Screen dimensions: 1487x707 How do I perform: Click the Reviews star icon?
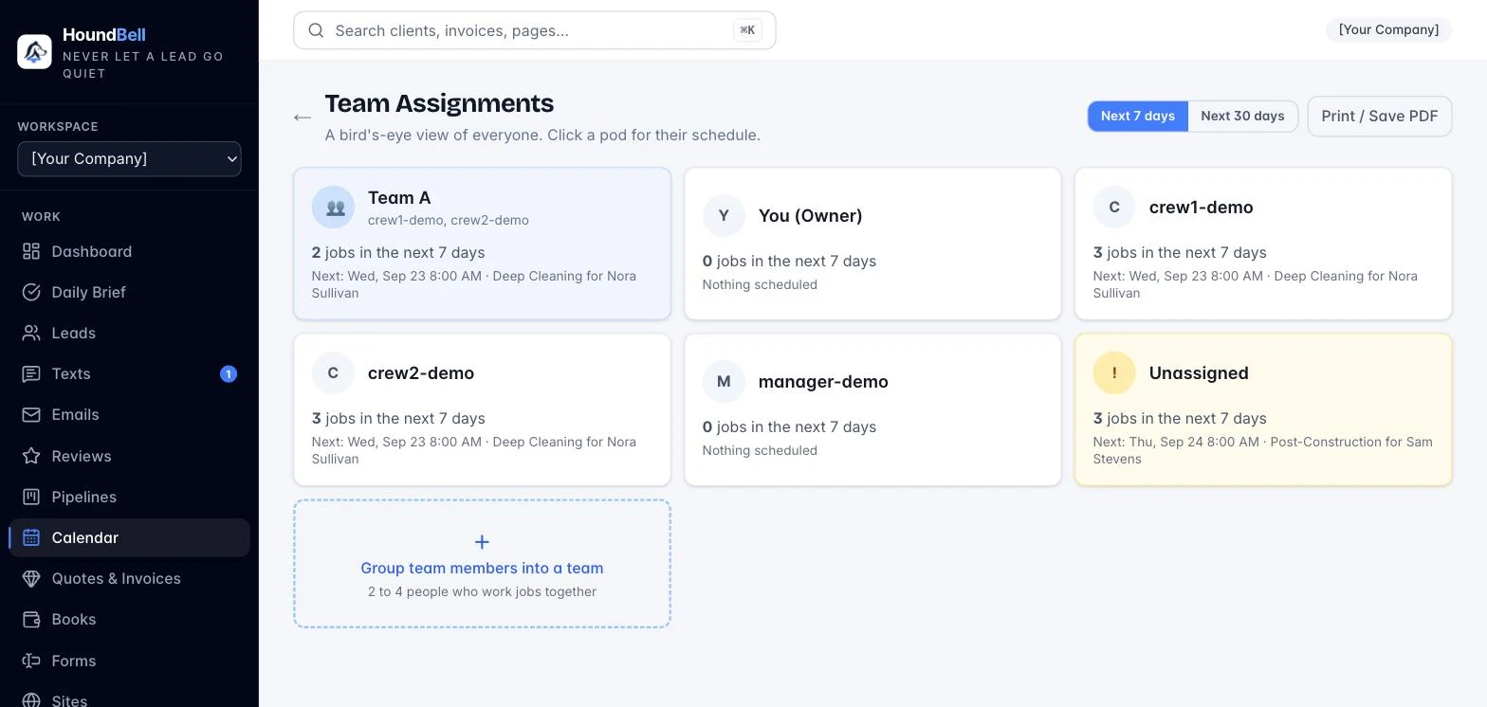click(31, 456)
